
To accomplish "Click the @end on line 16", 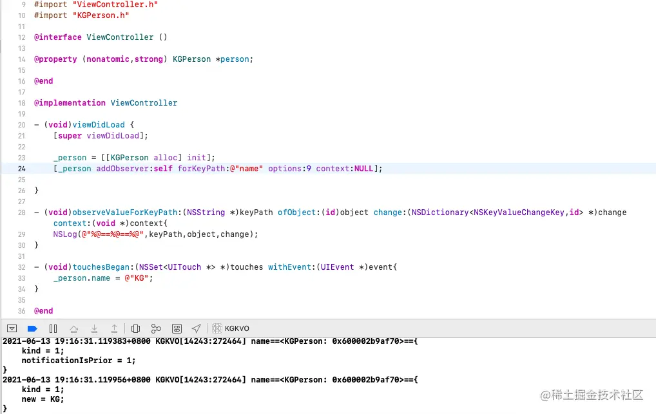I will pos(44,81).
